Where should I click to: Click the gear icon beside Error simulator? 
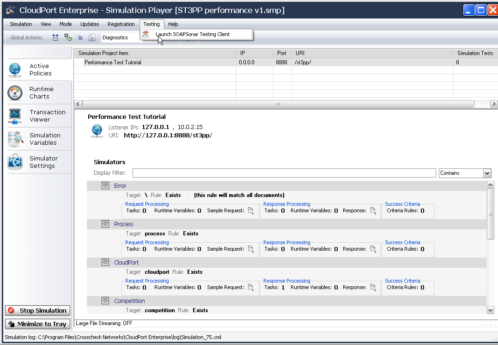(x=105, y=185)
